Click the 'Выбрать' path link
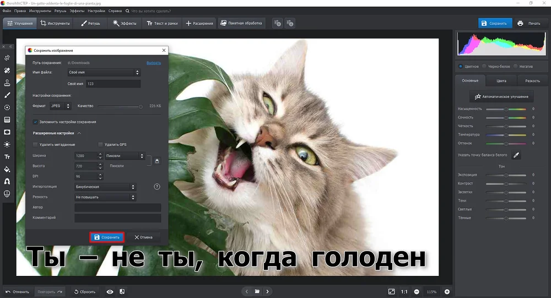This screenshot has height=298, width=551. click(x=154, y=63)
